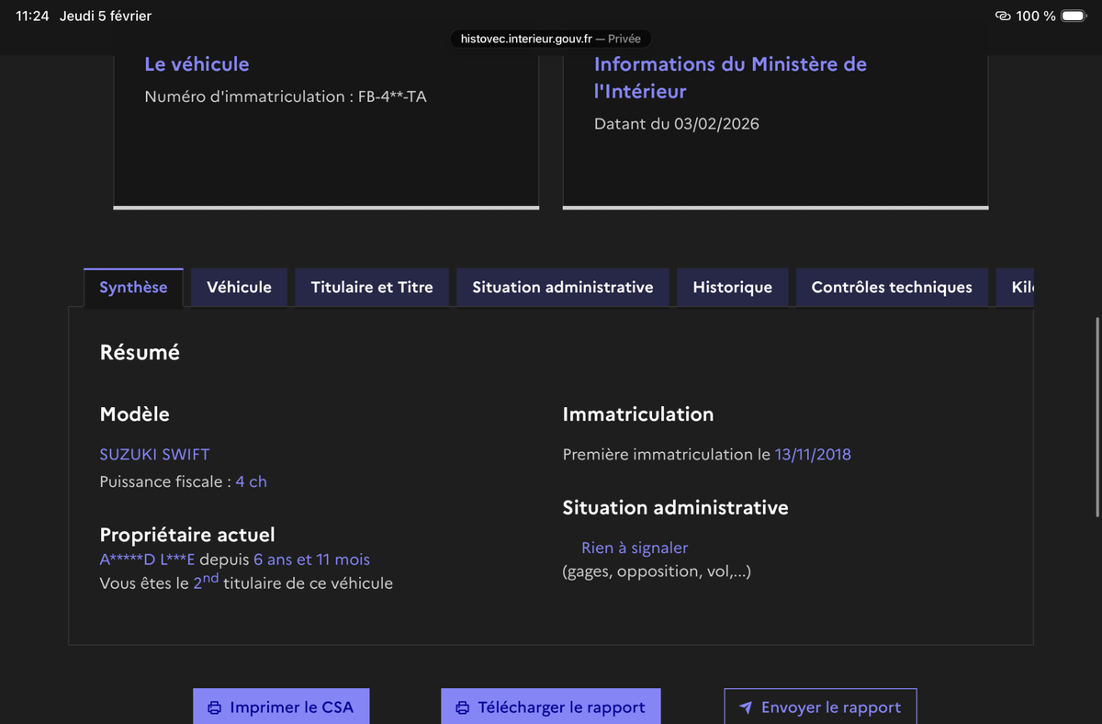Screen dimensions: 1102x724
Task: Click the date 13/11/2018
Action: pyautogui.click(x=813, y=455)
